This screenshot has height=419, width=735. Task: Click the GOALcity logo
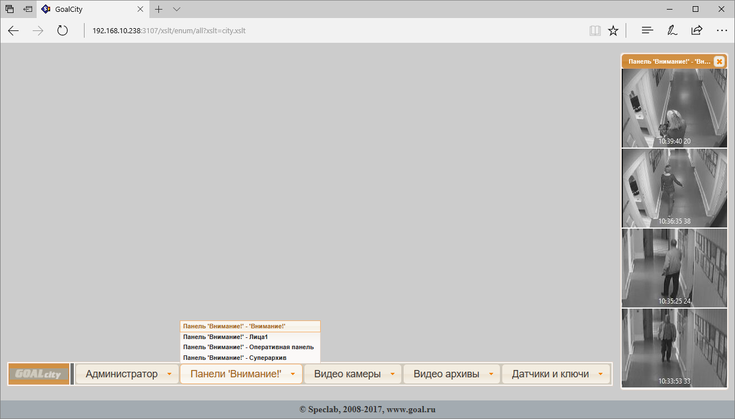coord(39,374)
